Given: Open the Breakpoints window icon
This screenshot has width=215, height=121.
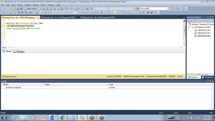Looking at the screenshot, I should (36, 13).
